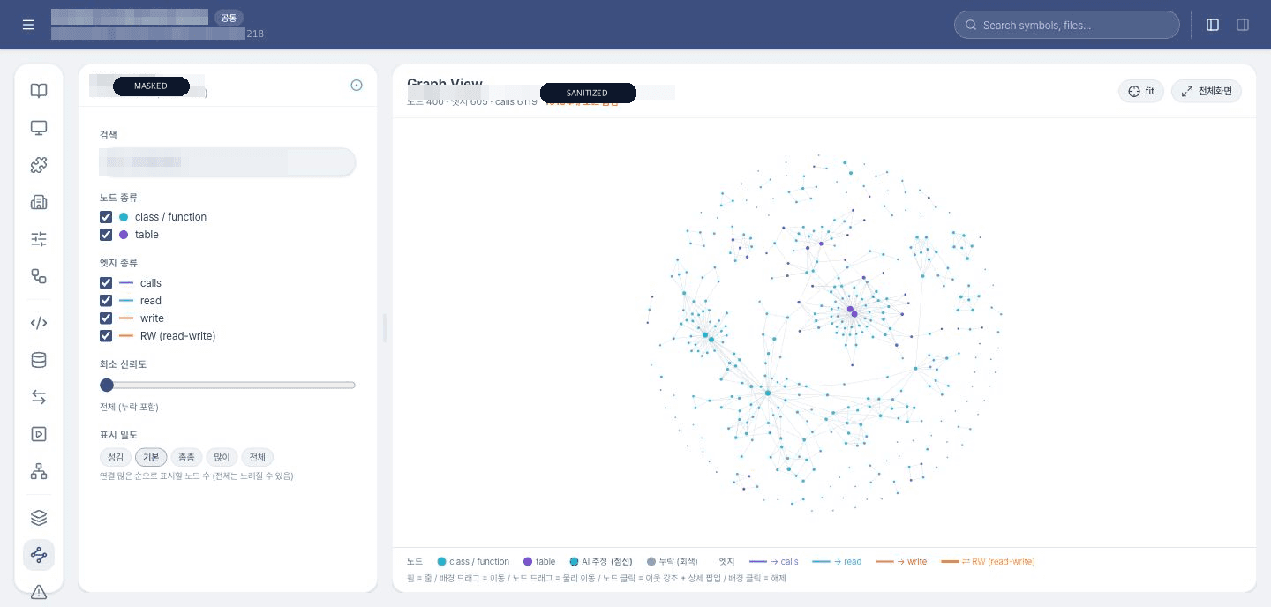Uncheck the class / function node type

[x=106, y=217]
